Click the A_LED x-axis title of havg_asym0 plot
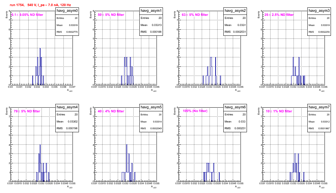336x193 pixels. (70, 90)
